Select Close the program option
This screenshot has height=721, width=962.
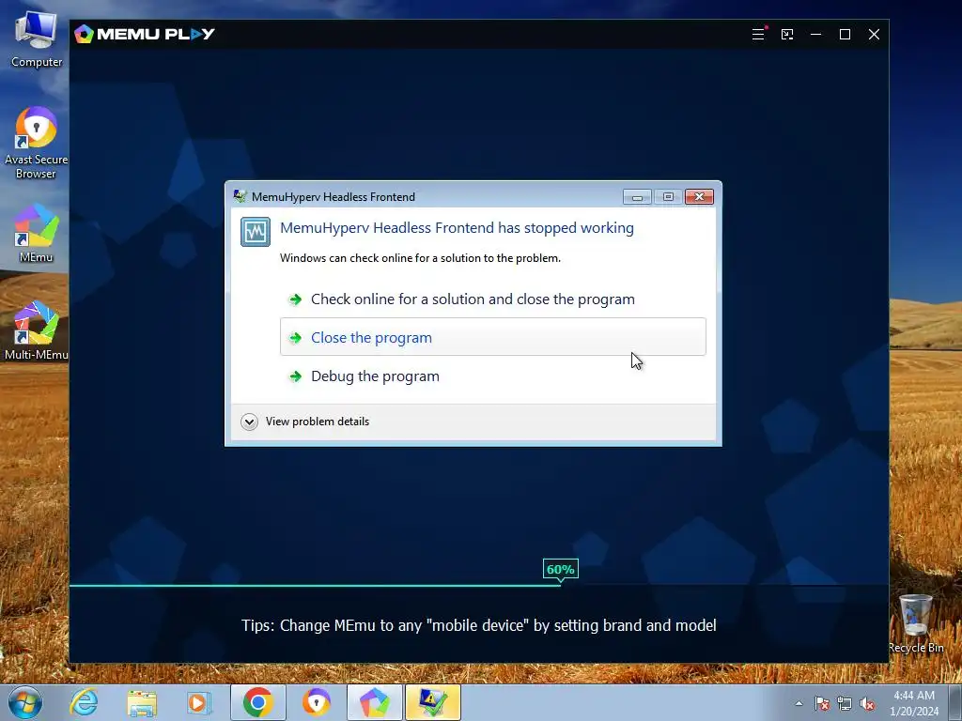point(493,337)
